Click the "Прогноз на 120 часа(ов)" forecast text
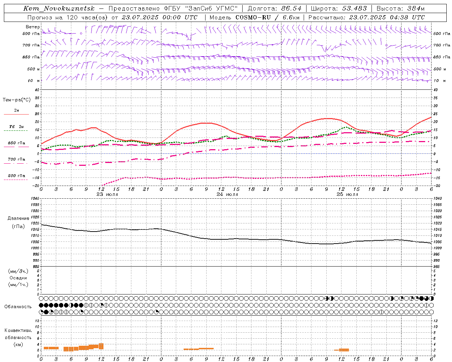This screenshot has width=452, height=362. [67, 17]
